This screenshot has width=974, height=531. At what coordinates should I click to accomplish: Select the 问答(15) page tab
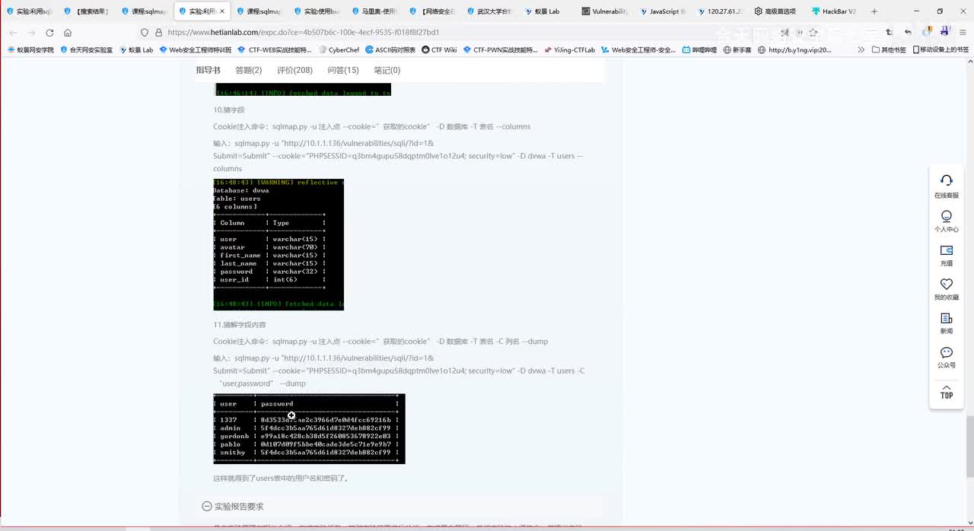[x=343, y=70]
